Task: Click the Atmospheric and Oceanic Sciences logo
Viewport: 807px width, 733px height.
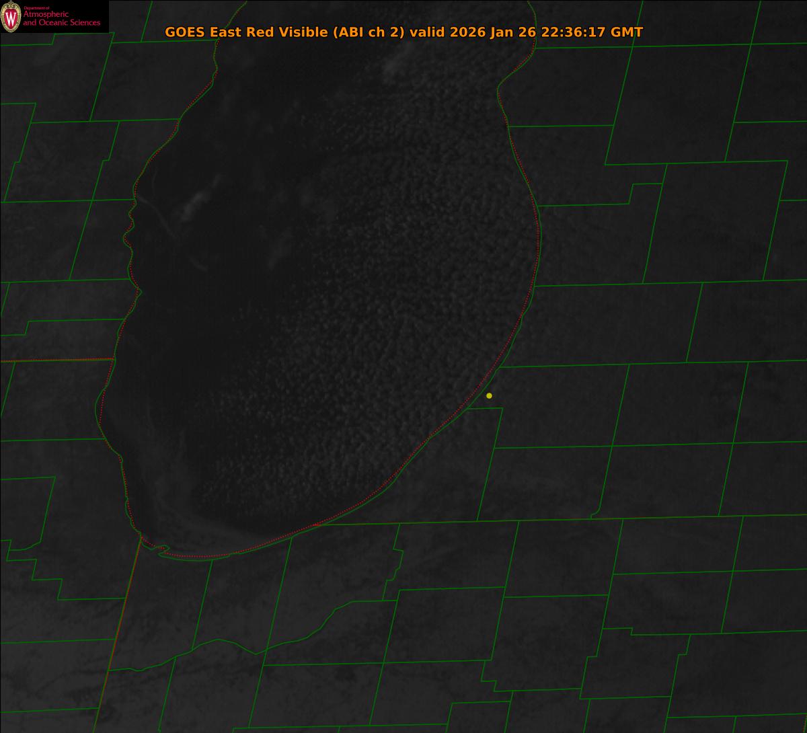Action: [54, 17]
